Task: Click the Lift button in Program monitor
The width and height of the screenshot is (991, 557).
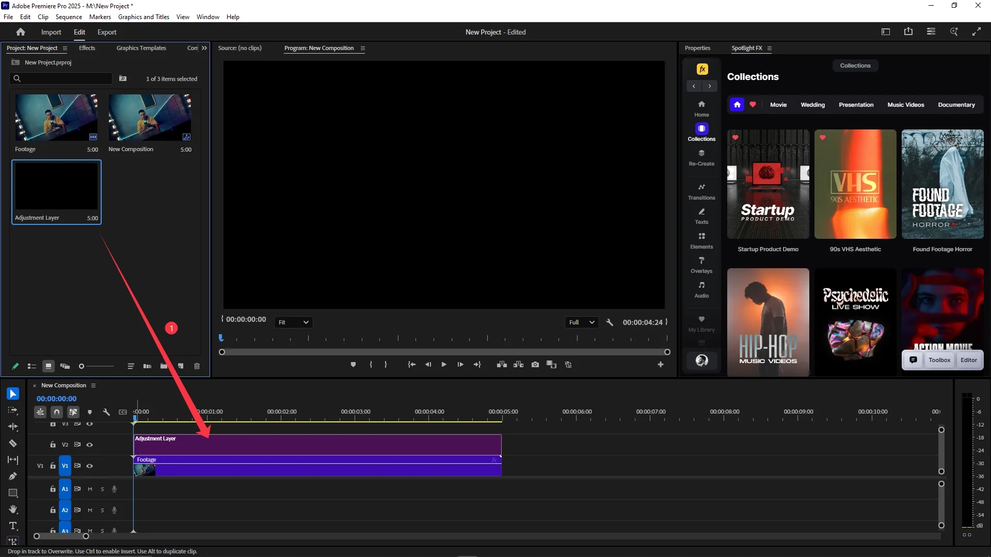Action: [502, 365]
